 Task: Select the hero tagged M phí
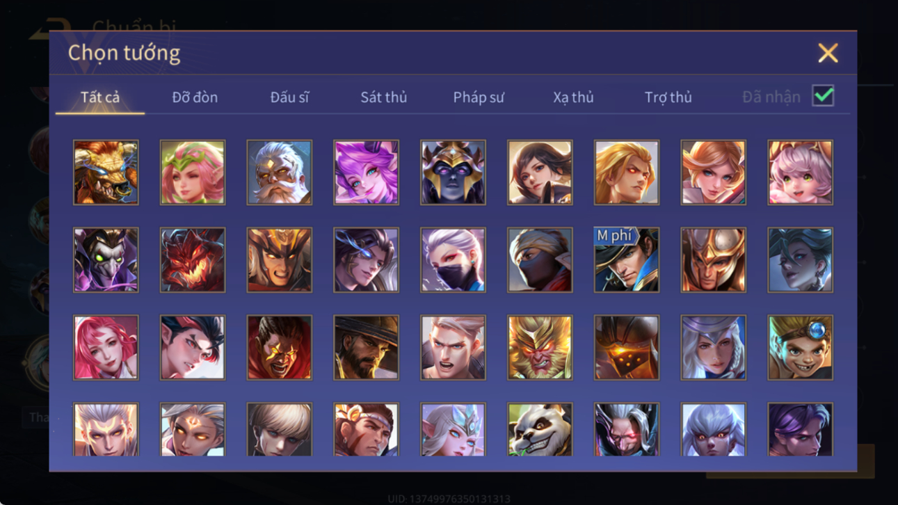pyautogui.click(x=626, y=259)
